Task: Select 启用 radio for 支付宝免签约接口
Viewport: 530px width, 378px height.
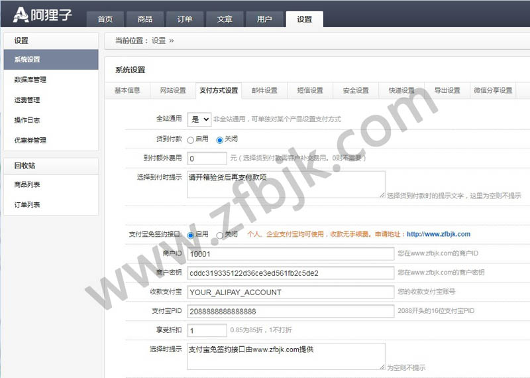Action: pos(191,235)
